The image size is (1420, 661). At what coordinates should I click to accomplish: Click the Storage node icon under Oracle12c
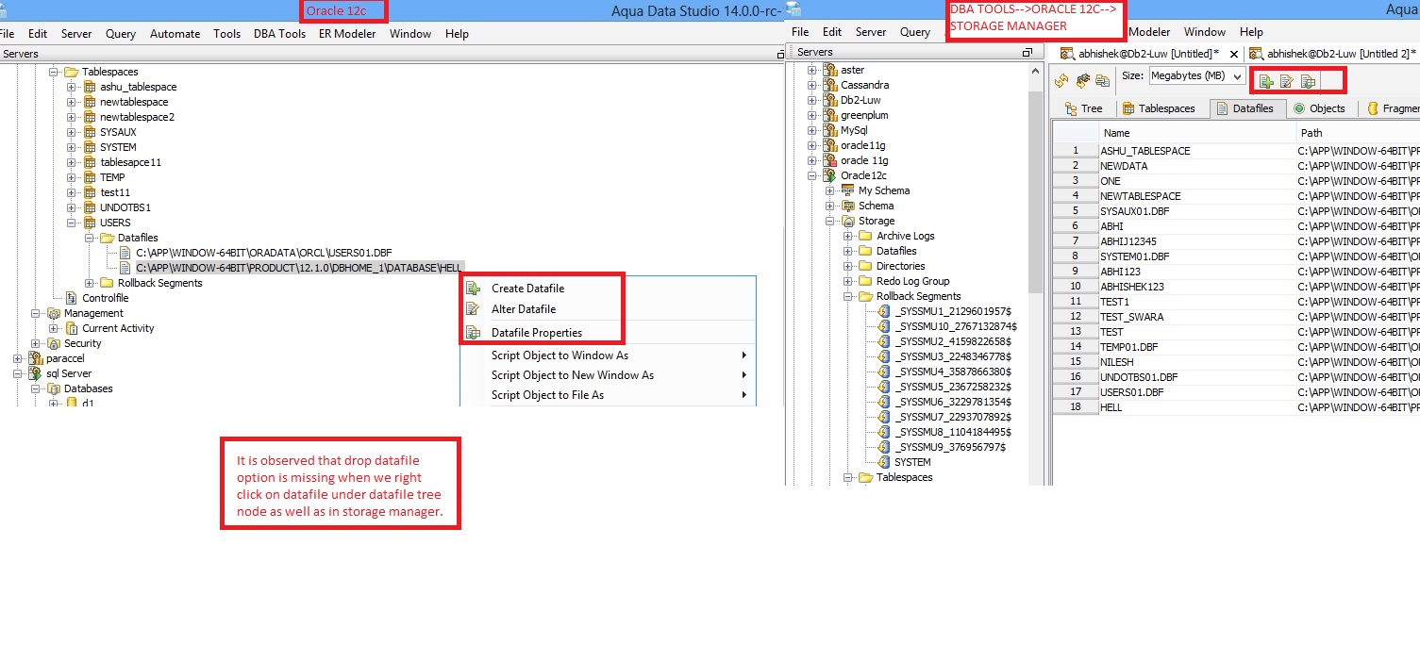[x=847, y=221]
